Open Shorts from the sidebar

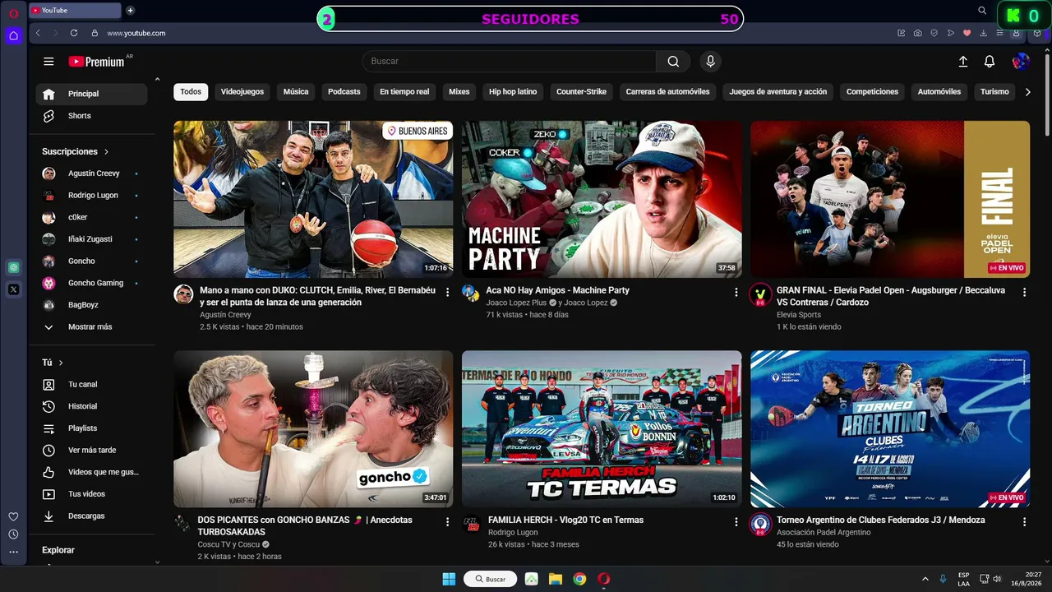pos(91,116)
